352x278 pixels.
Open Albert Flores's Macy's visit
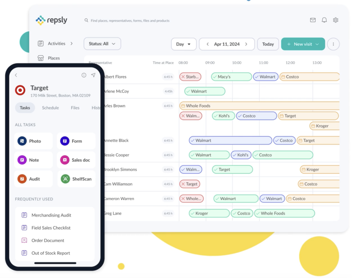pyautogui.click(x=231, y=77)
